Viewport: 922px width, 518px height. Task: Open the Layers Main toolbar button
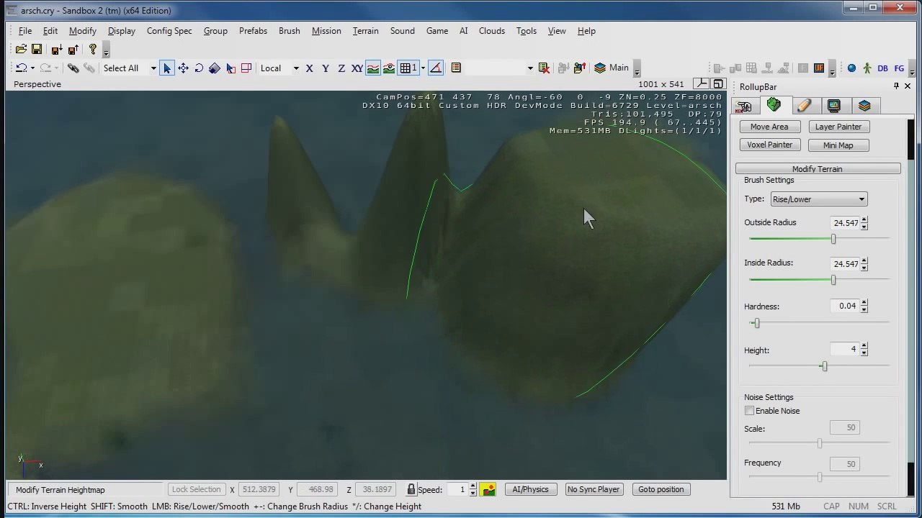coord(612,68)
